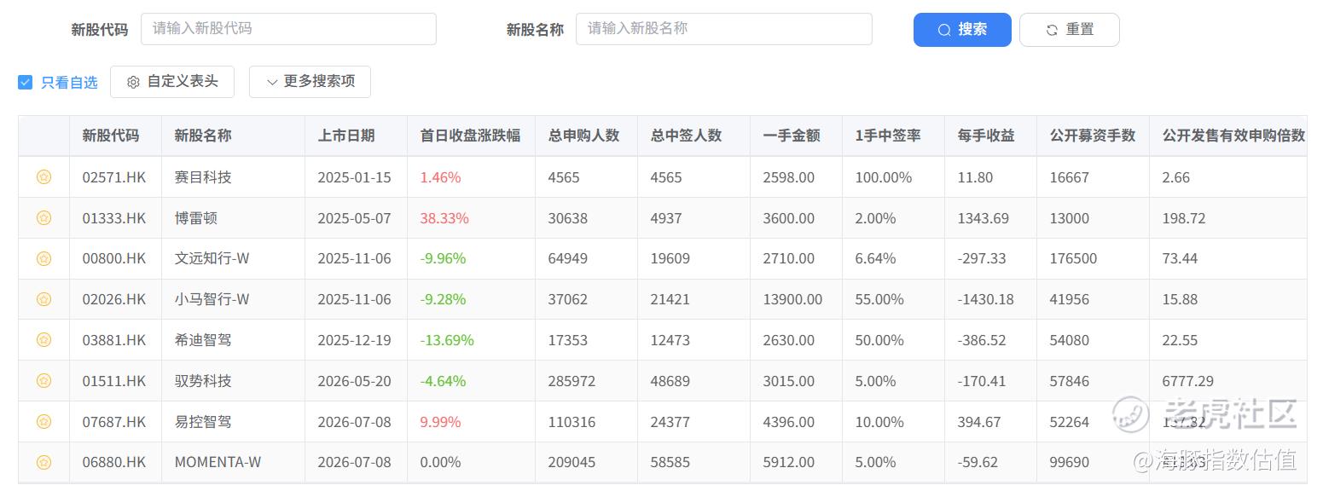Expand 更多搜索项 options
Viewport: 1323px width, 491px height.
[x=310, y=82]
